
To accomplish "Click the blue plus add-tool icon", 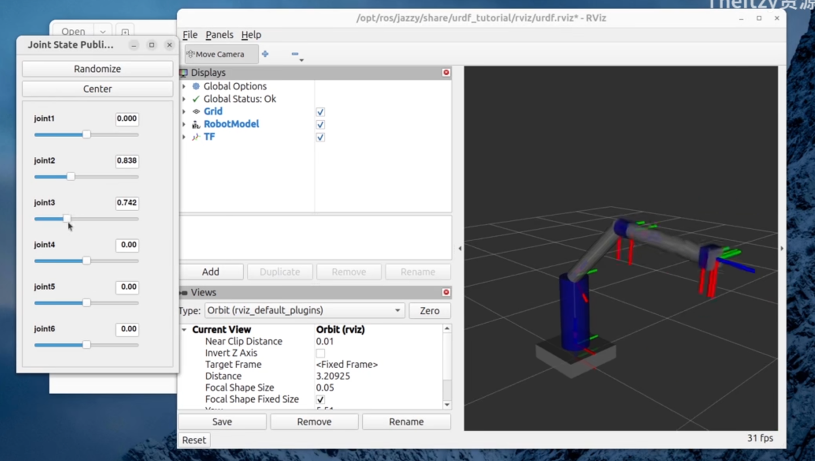I will 265,54.
